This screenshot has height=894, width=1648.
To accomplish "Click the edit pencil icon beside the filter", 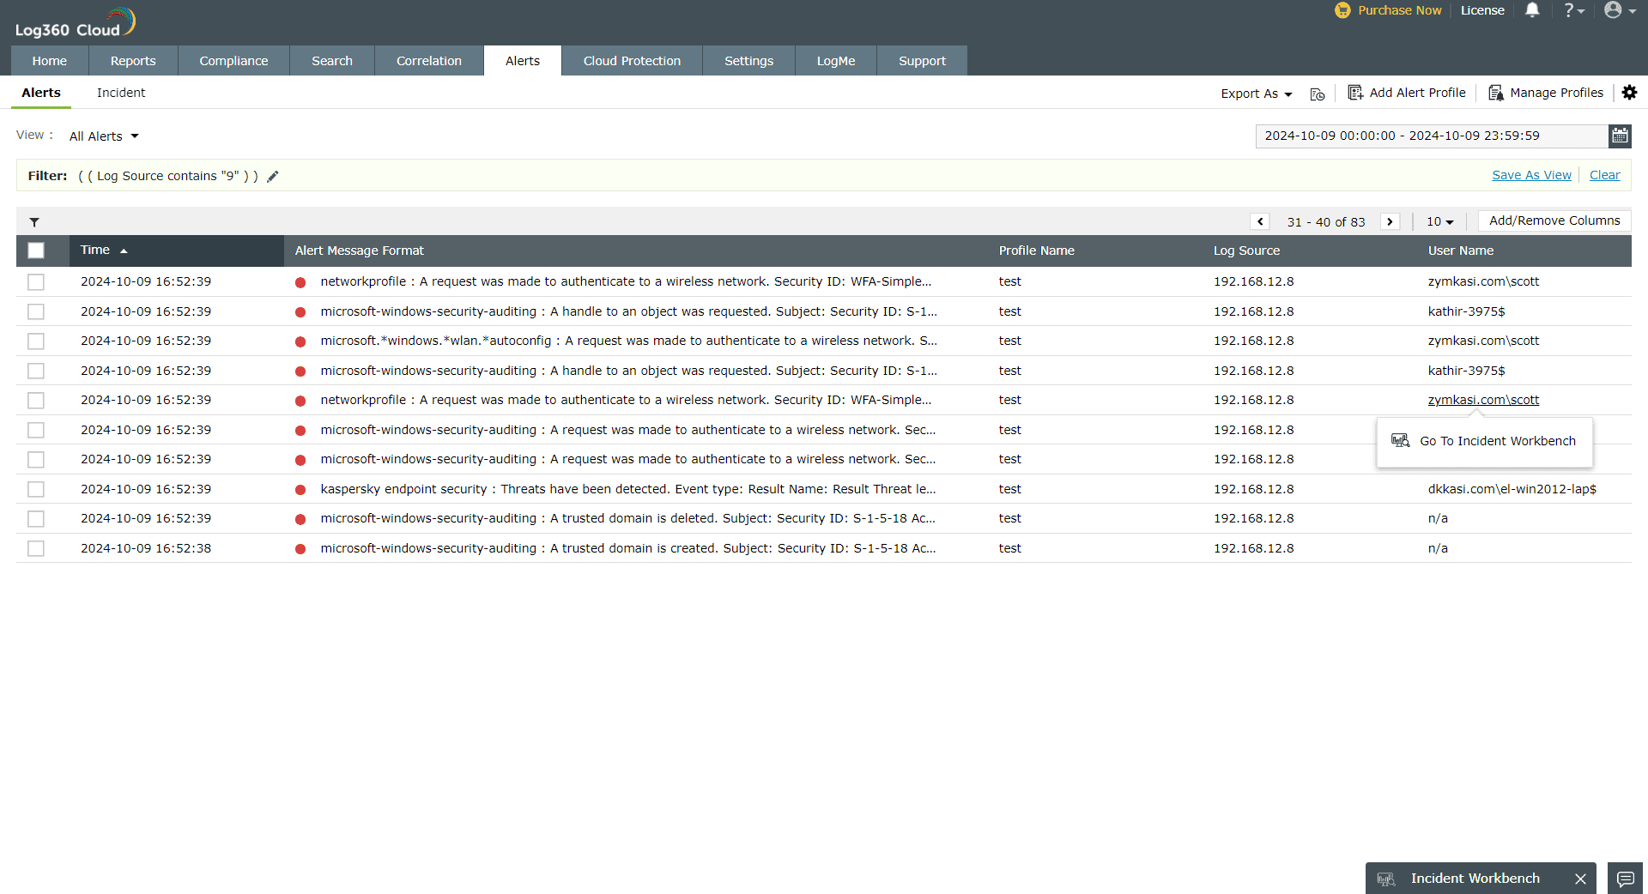I will tap(273, 176).
